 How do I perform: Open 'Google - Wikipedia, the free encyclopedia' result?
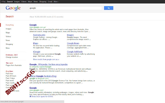click(48, 64)
